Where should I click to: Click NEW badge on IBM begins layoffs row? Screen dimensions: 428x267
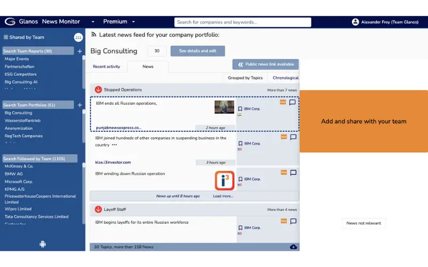pyautogui.click(x=284, y=221)
